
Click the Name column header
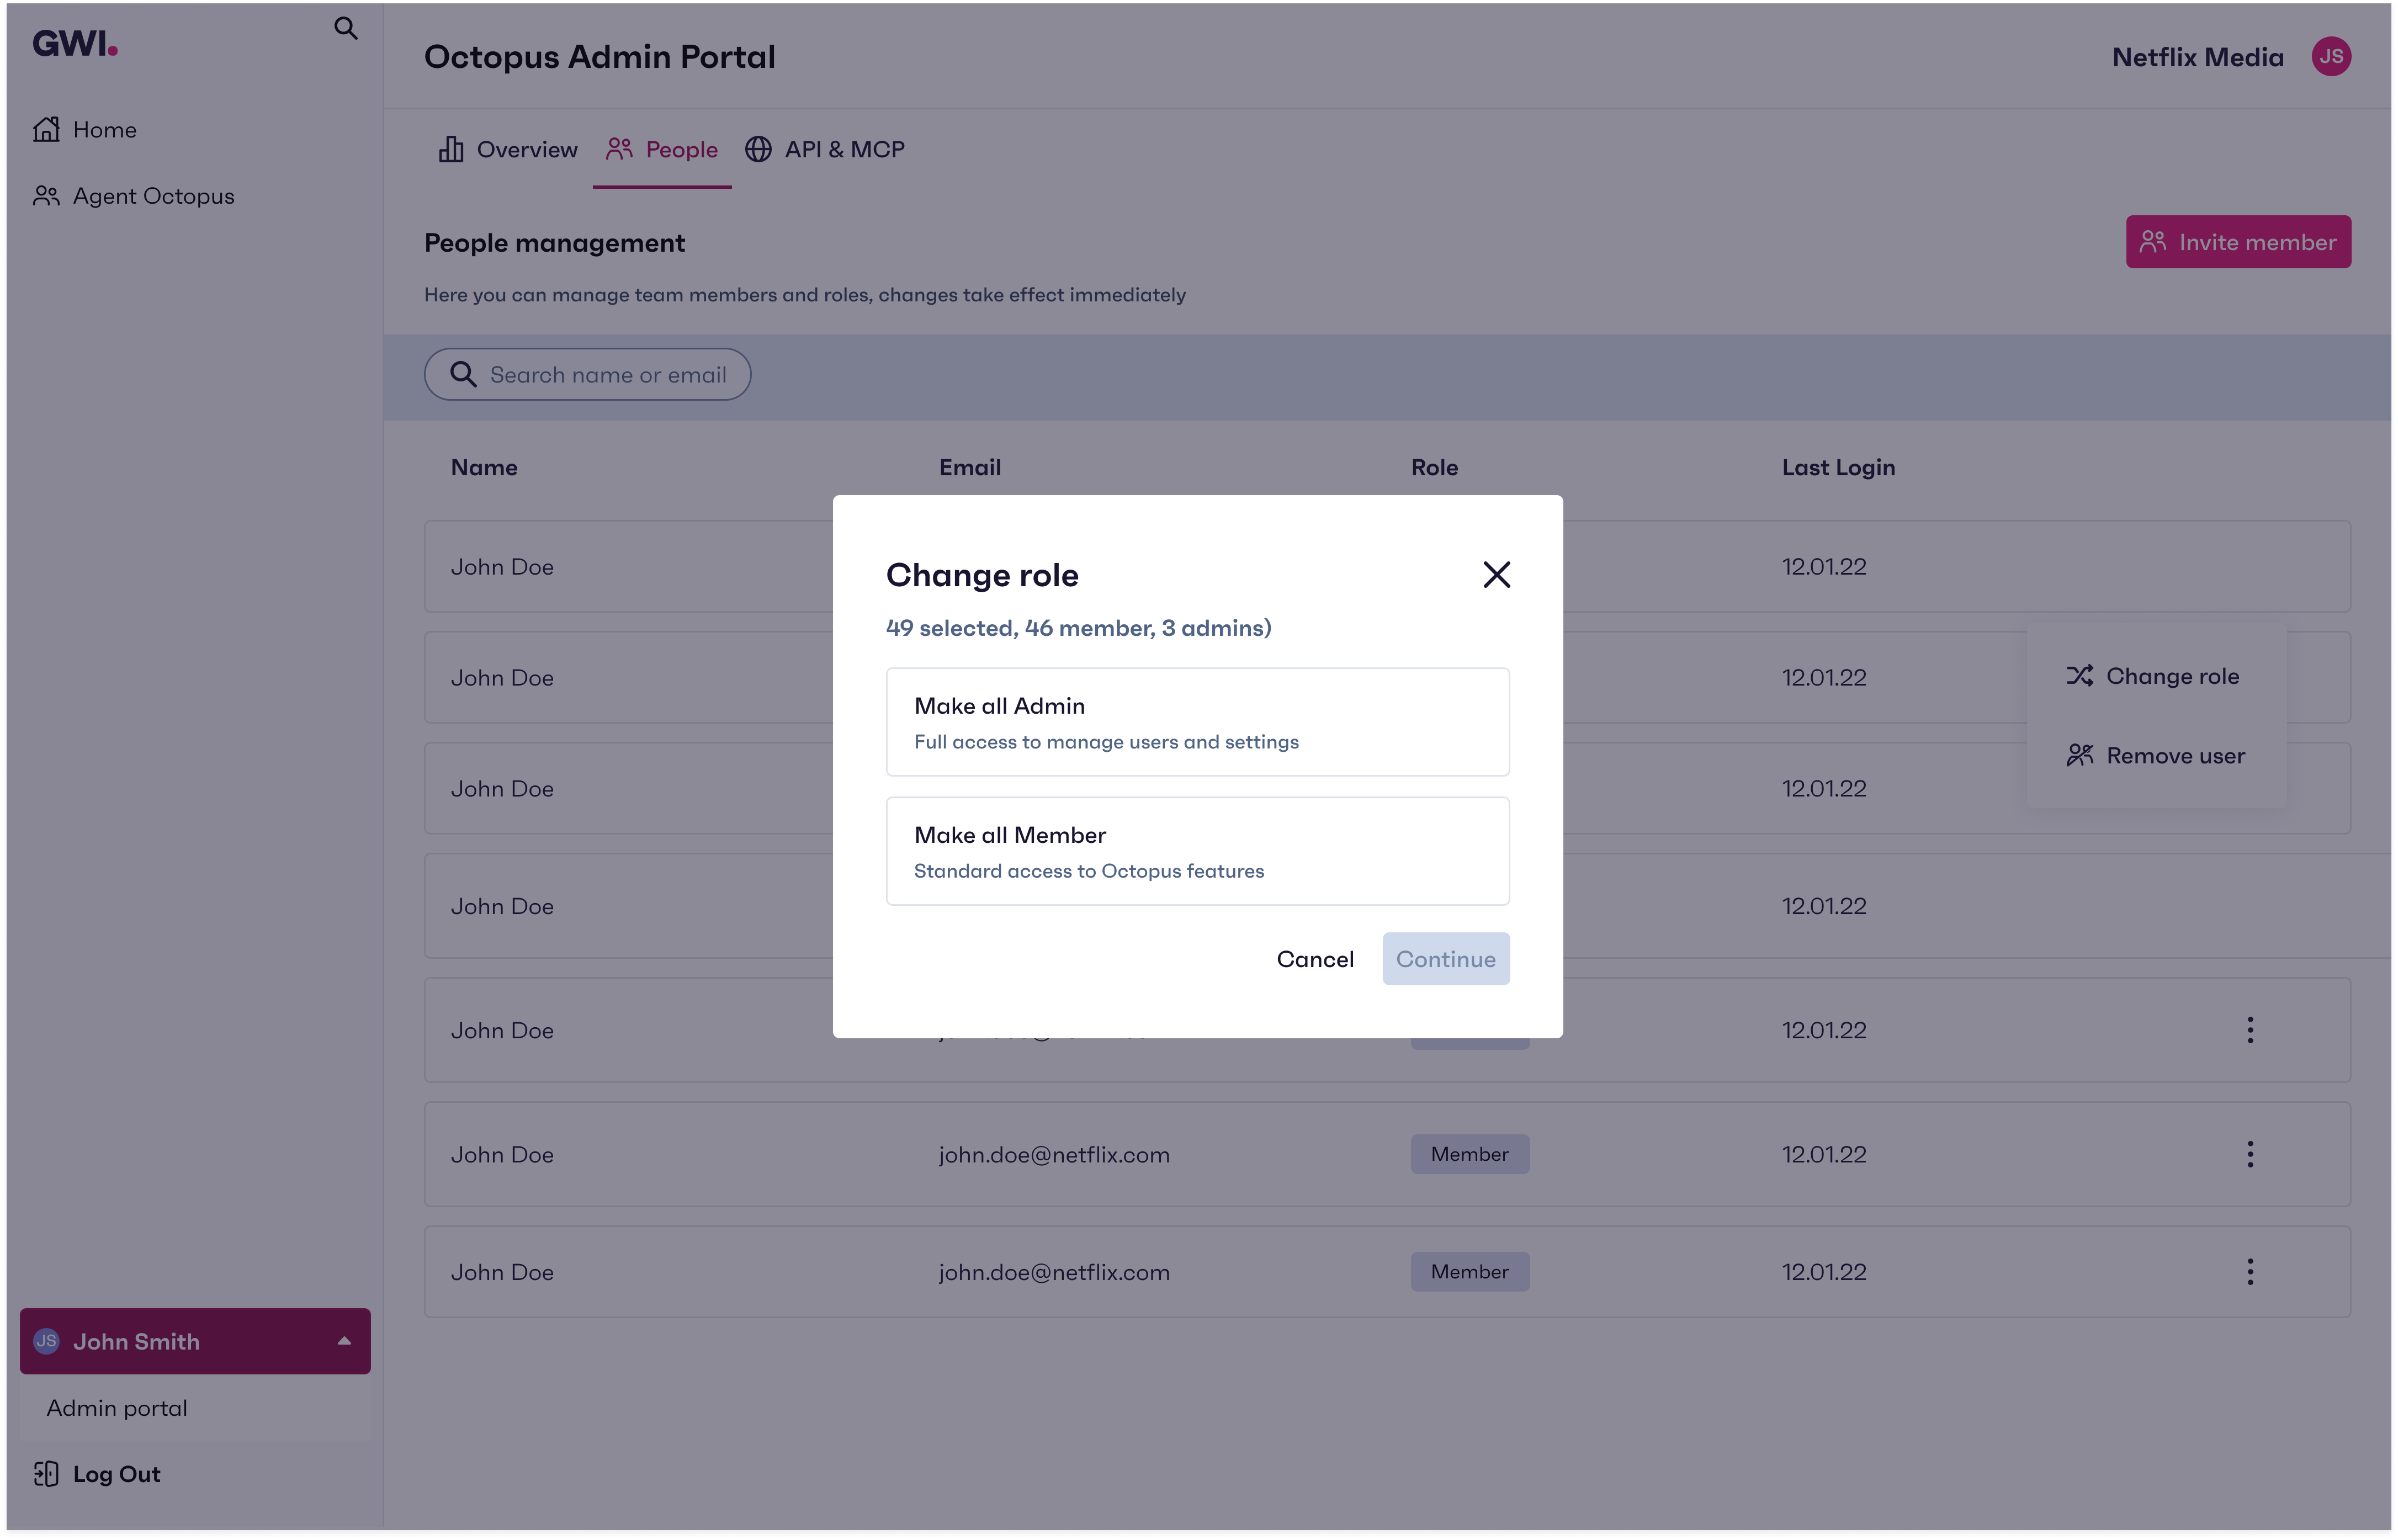click(484, 467)
